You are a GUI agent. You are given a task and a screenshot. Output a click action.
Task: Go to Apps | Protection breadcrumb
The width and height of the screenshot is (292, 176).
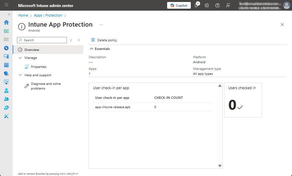pos(48,15)
